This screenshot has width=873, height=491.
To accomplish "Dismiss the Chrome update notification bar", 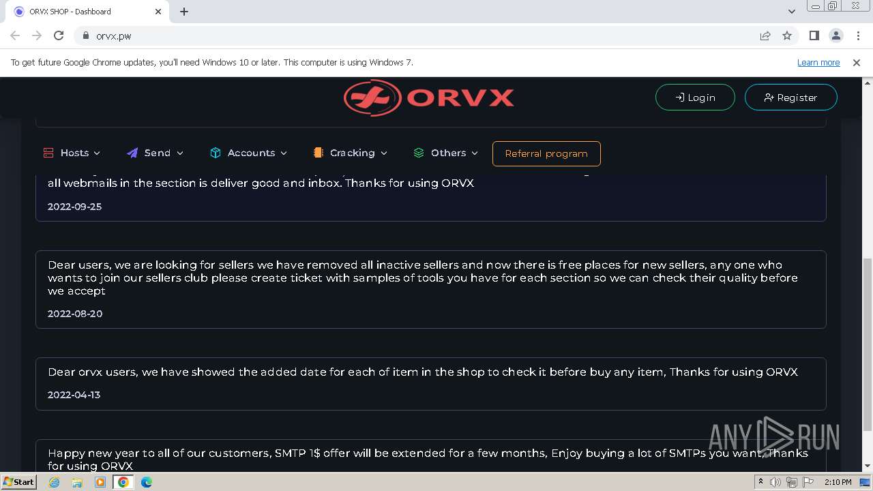I will point(857,62).
